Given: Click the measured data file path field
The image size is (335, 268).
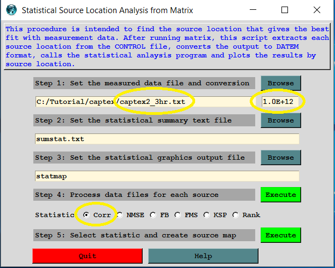Looking at the screenshot, I should pyautogui.click(x=142, y=102).
